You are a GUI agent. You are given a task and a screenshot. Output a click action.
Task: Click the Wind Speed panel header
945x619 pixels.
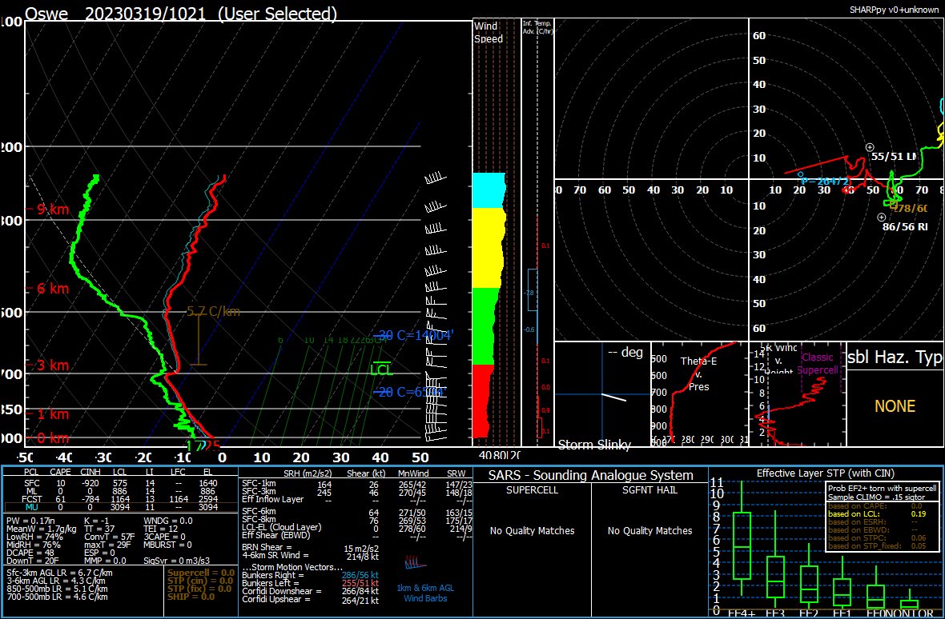click(x=489, y=33)
